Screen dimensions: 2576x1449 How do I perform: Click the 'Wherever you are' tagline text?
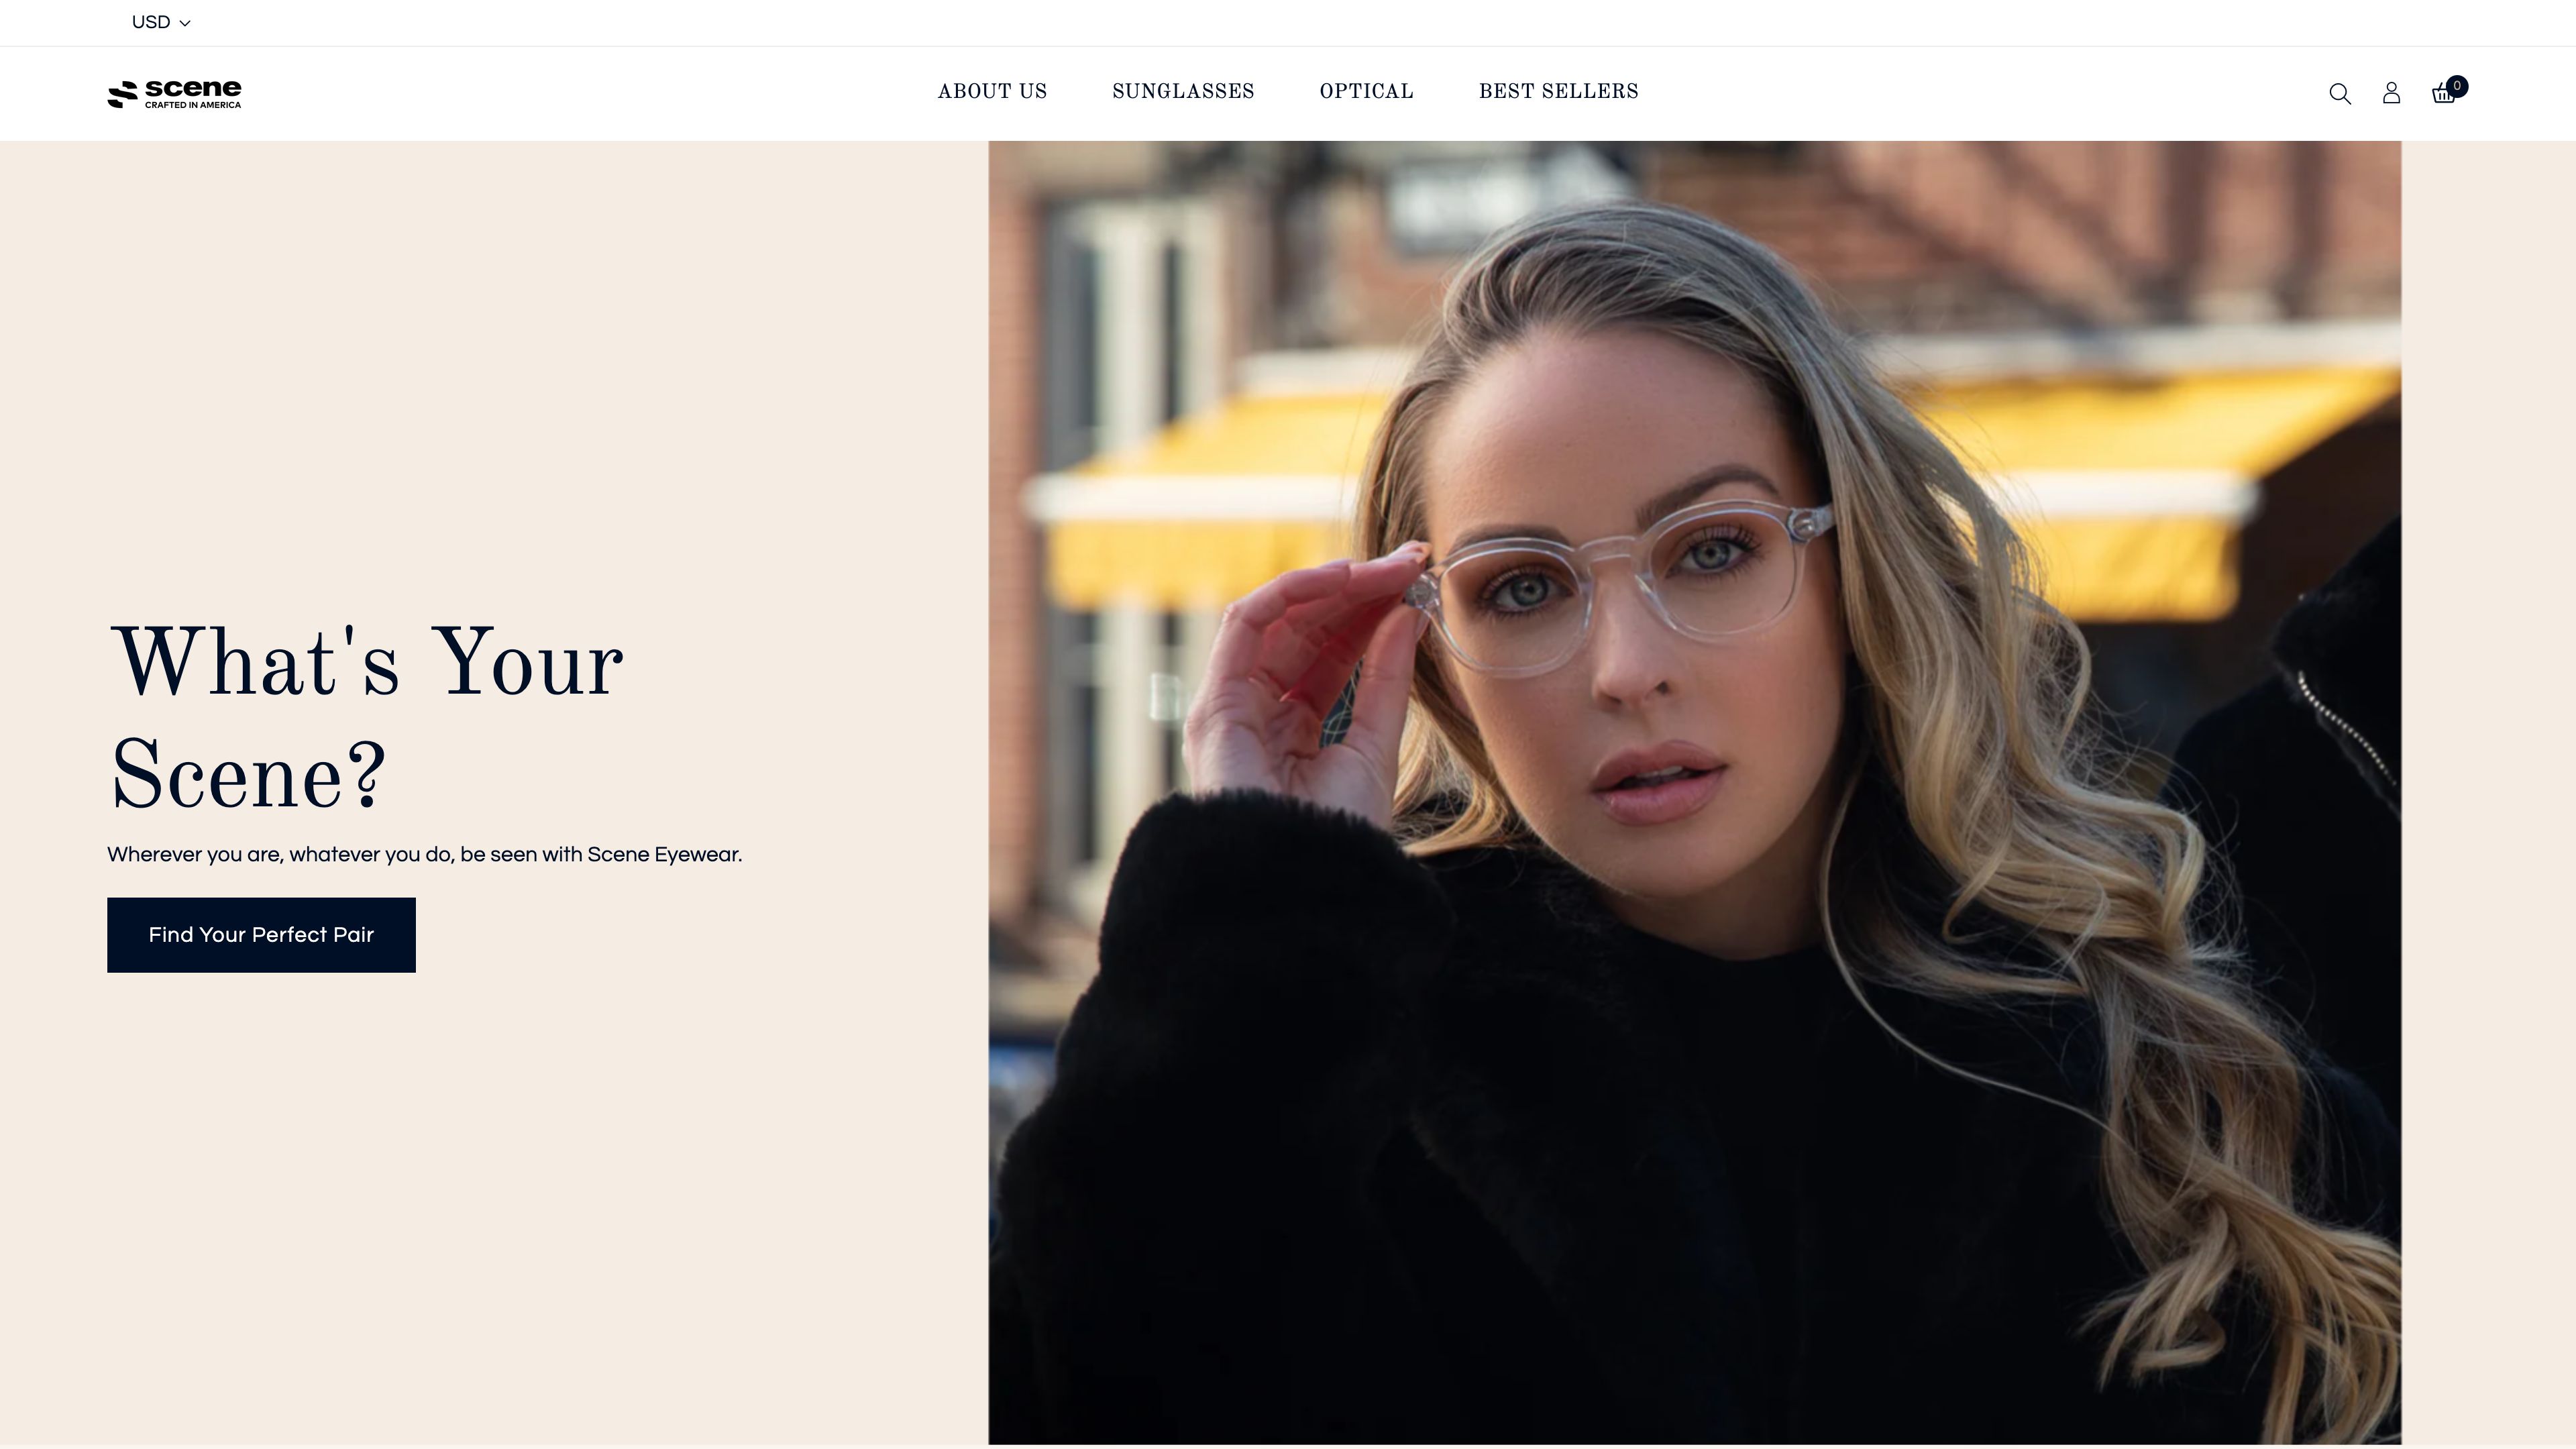[x=424, y=855]
